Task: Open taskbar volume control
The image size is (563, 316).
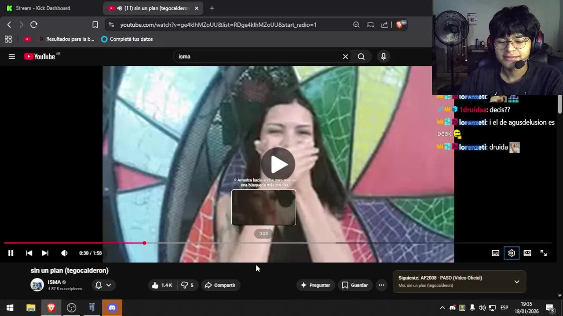Action: coord(482,308)
